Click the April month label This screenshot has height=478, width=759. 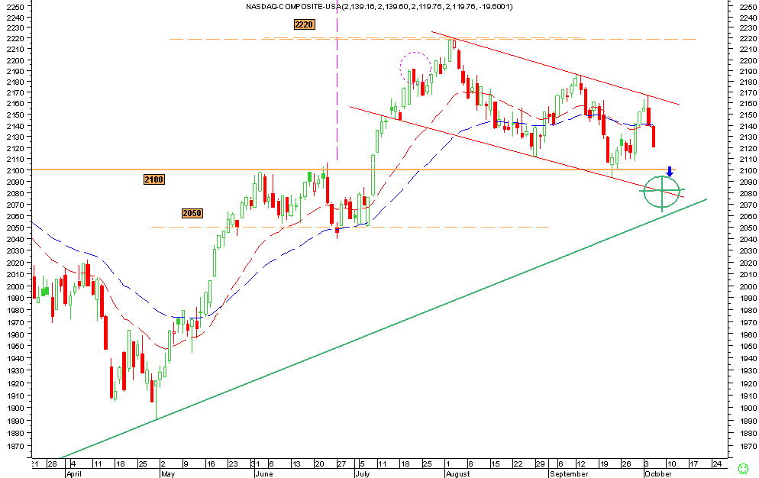point(74,473)
